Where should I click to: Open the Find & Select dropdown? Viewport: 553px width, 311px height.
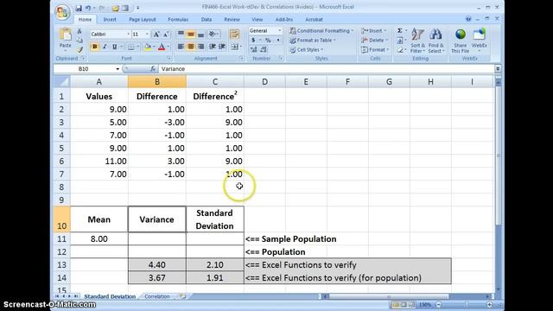(x=435, y=41)
